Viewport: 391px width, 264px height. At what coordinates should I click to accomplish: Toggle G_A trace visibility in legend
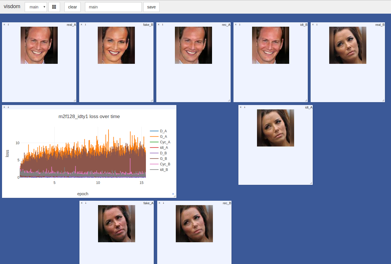point(163,137)
